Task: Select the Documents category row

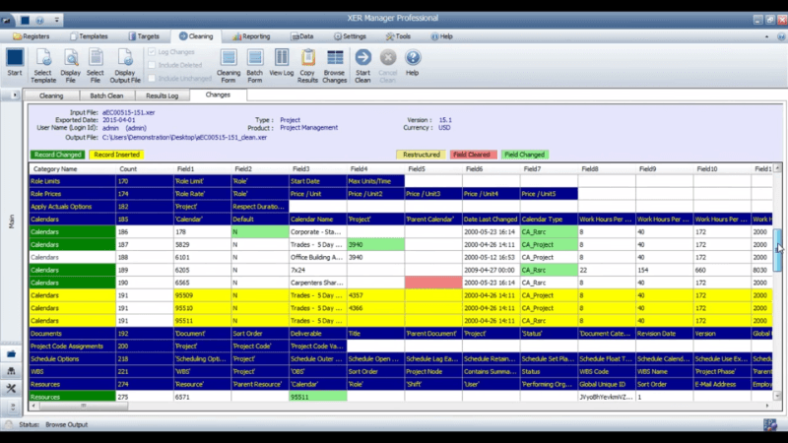Action: click(72, 334)
